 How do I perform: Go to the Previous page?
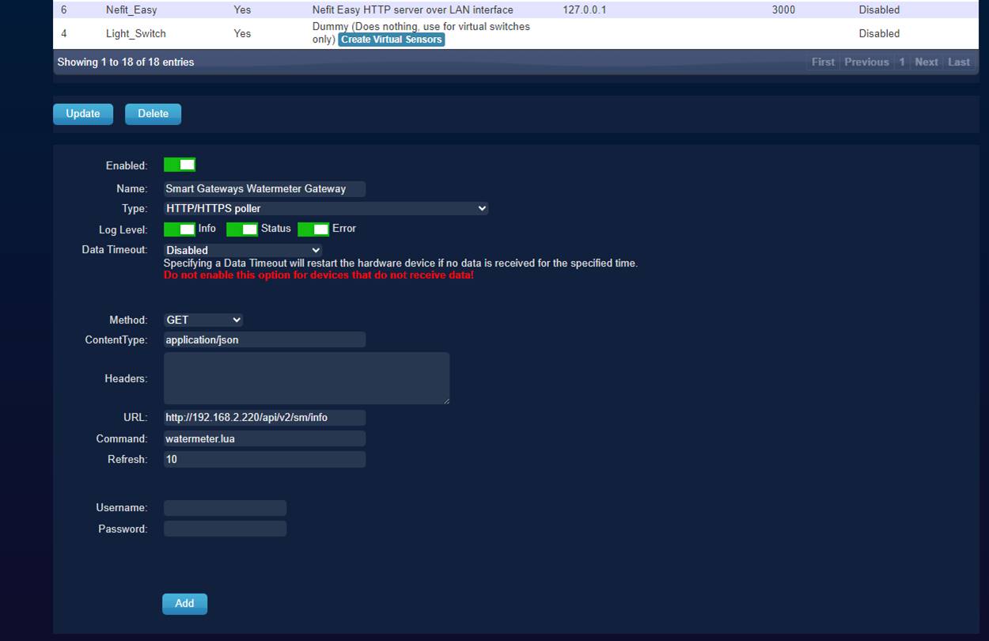point(866,62)
